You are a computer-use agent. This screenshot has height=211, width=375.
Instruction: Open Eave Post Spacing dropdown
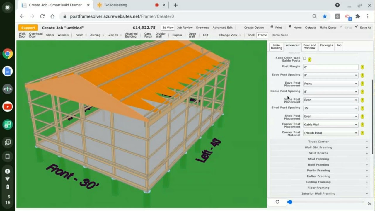point(330,75)
